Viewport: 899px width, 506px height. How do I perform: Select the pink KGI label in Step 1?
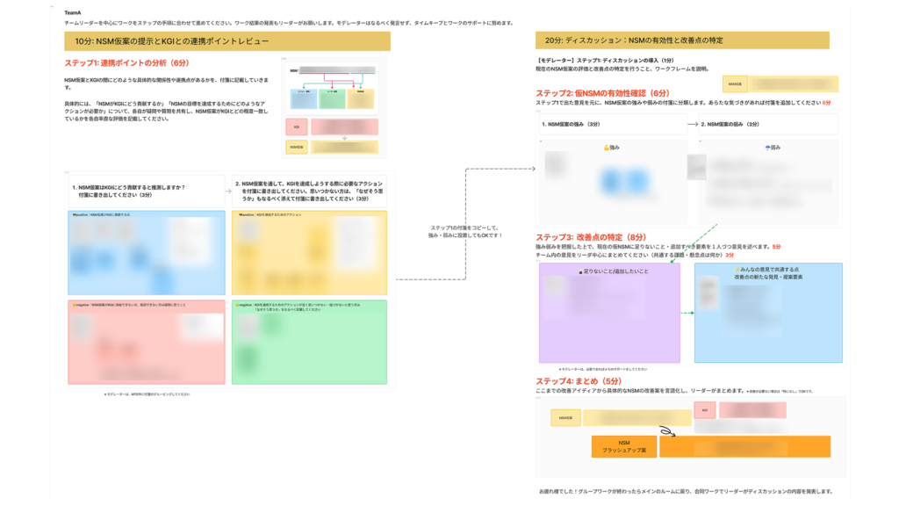(x=296, y=126)
